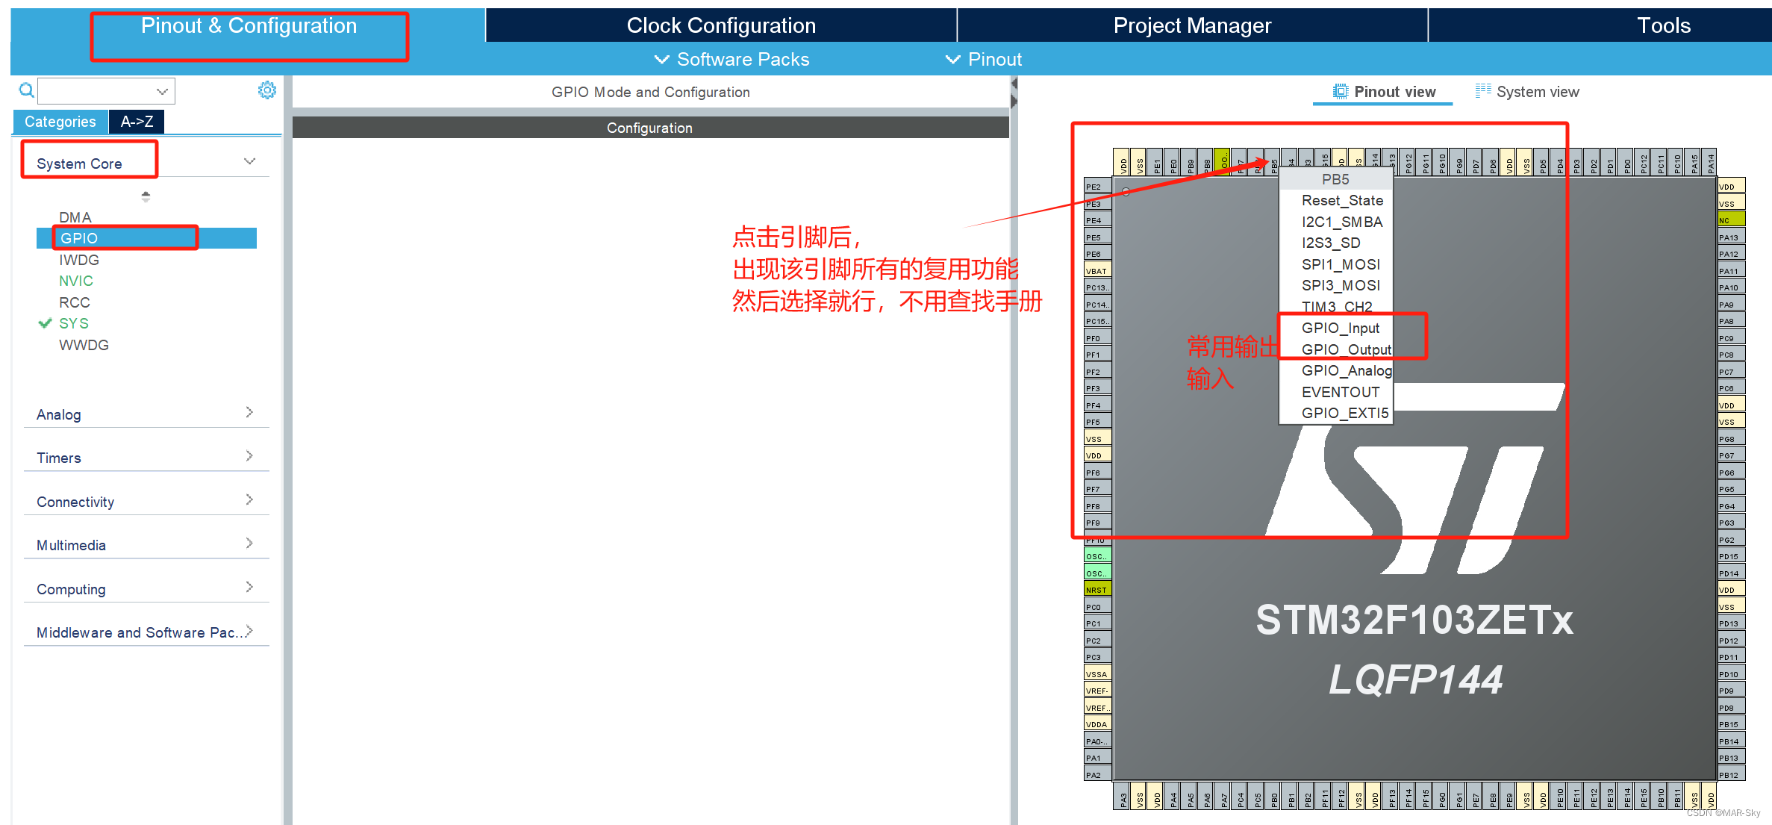Open the Pinout dropdown menu

click(x=983, y=59)
